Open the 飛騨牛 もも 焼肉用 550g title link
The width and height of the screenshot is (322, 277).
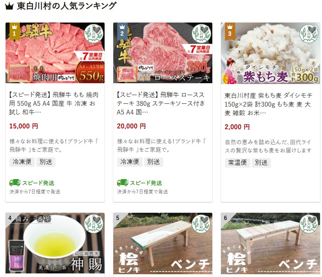click(54, 103)
